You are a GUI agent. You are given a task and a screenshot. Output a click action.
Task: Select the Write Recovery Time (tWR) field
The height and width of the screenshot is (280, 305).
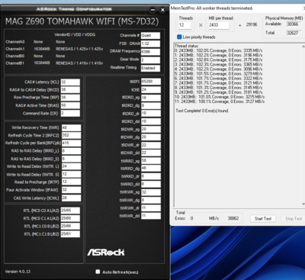(x=71, y=127)
